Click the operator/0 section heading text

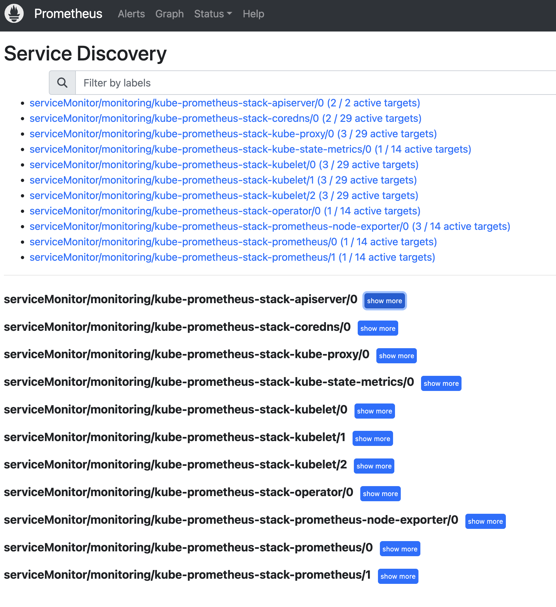point(178,492)
